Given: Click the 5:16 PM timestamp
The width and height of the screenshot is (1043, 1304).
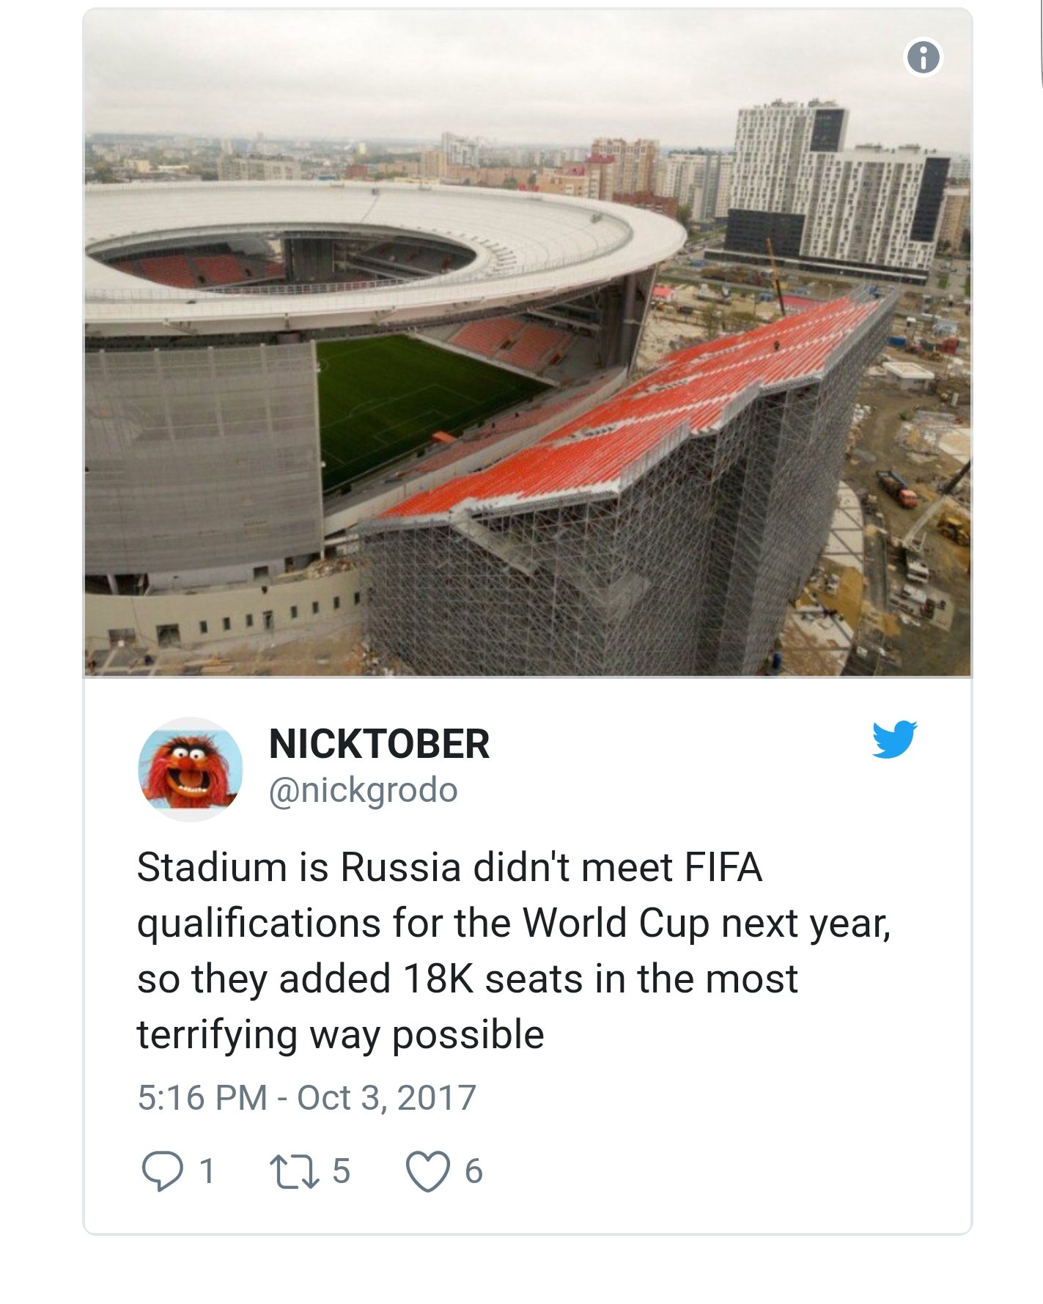Looking at the screenshot, I should click(202, 1097).
